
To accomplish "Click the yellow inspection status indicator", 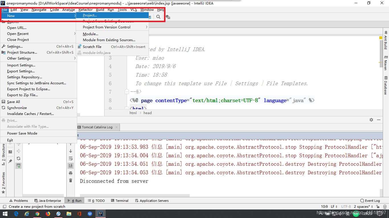I will coord(381,38).
